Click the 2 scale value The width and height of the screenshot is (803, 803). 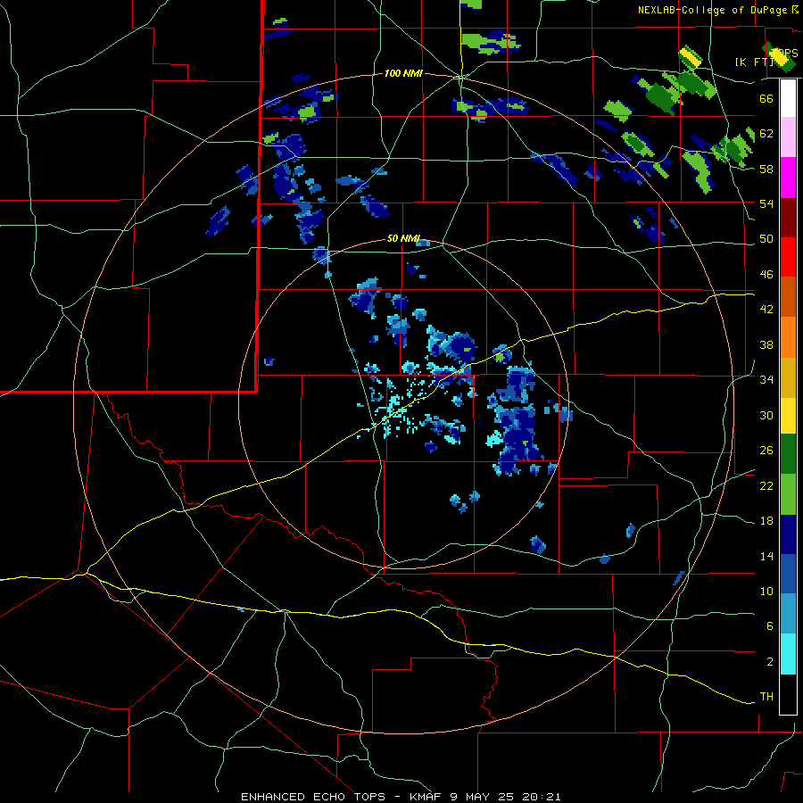tap(770, 662)
